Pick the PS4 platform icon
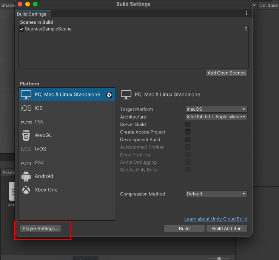The height and width of the screenshot is (260, 279). point(26,162)
